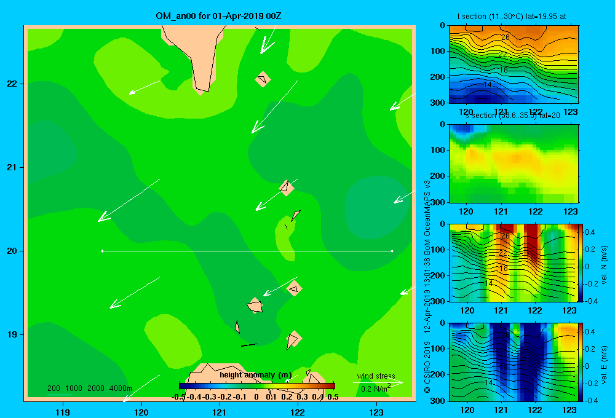This screenshot has width=615, height=418.
Task: Click the 's section' lat=20 panel title
Action: point(513,116)
